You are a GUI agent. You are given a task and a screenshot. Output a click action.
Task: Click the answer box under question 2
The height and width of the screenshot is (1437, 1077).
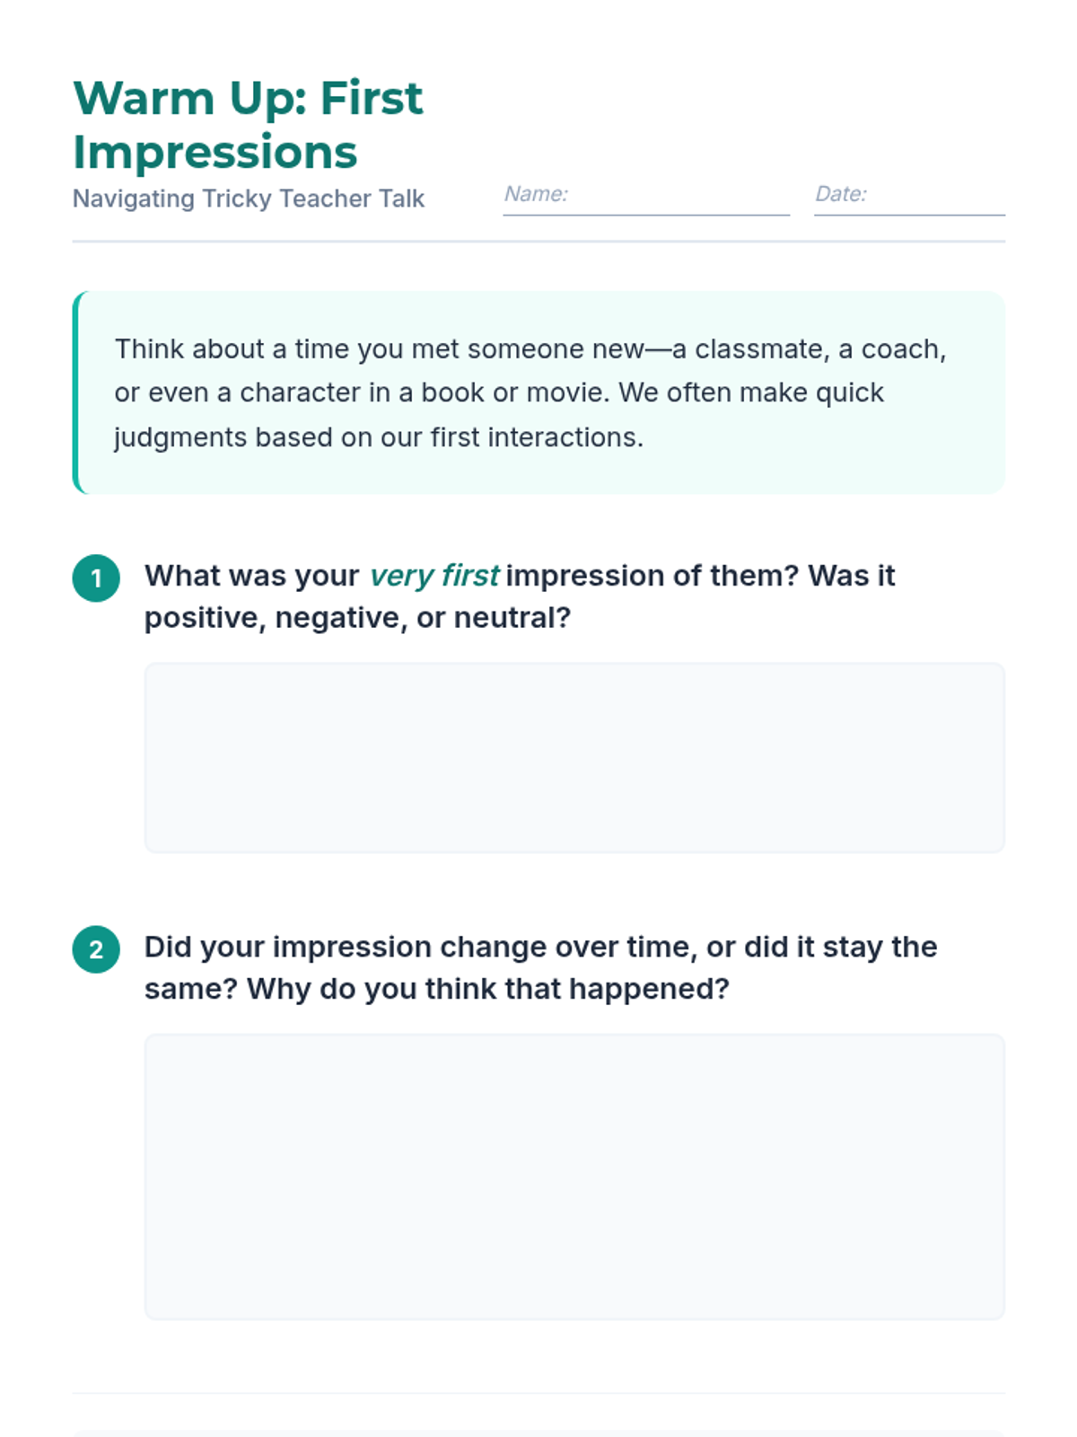[574, 1176]
